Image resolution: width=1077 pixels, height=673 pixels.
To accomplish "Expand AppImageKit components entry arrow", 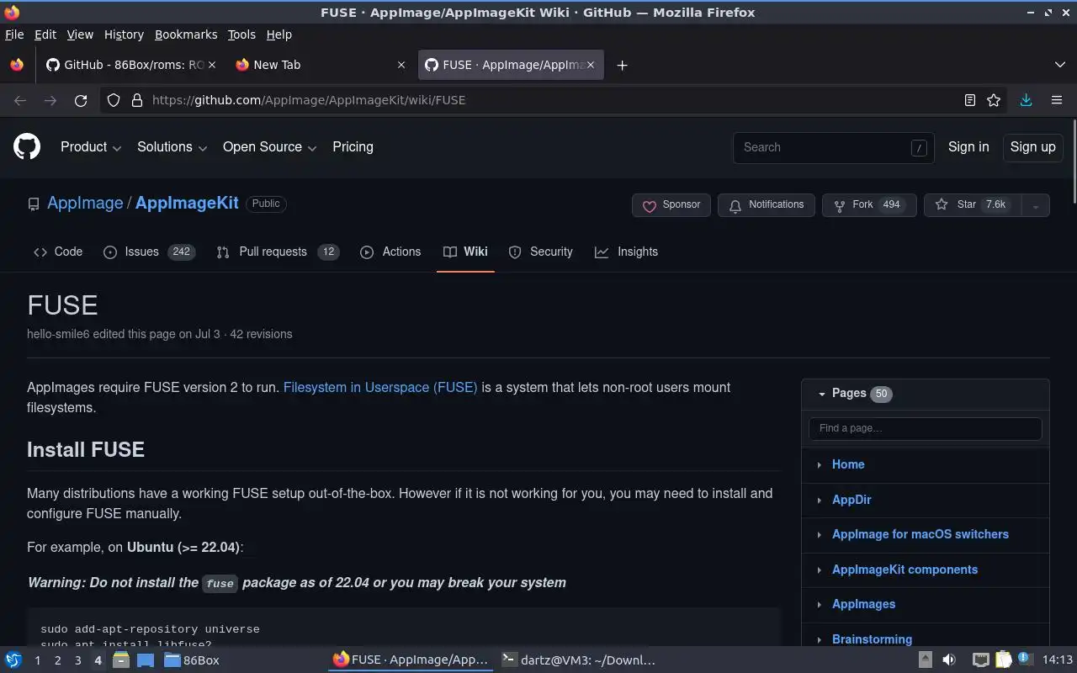I will pyautogui.click(x=819, y=570).
